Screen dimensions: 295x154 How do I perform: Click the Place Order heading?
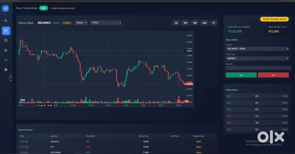[x=232, y=40]
